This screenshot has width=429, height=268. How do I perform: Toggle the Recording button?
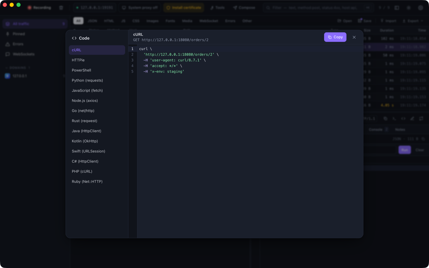coord(39,8)
